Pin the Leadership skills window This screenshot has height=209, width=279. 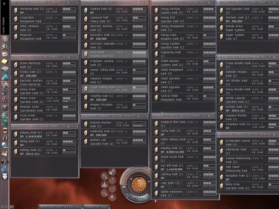pyautogui.click(x=139, y=116)
